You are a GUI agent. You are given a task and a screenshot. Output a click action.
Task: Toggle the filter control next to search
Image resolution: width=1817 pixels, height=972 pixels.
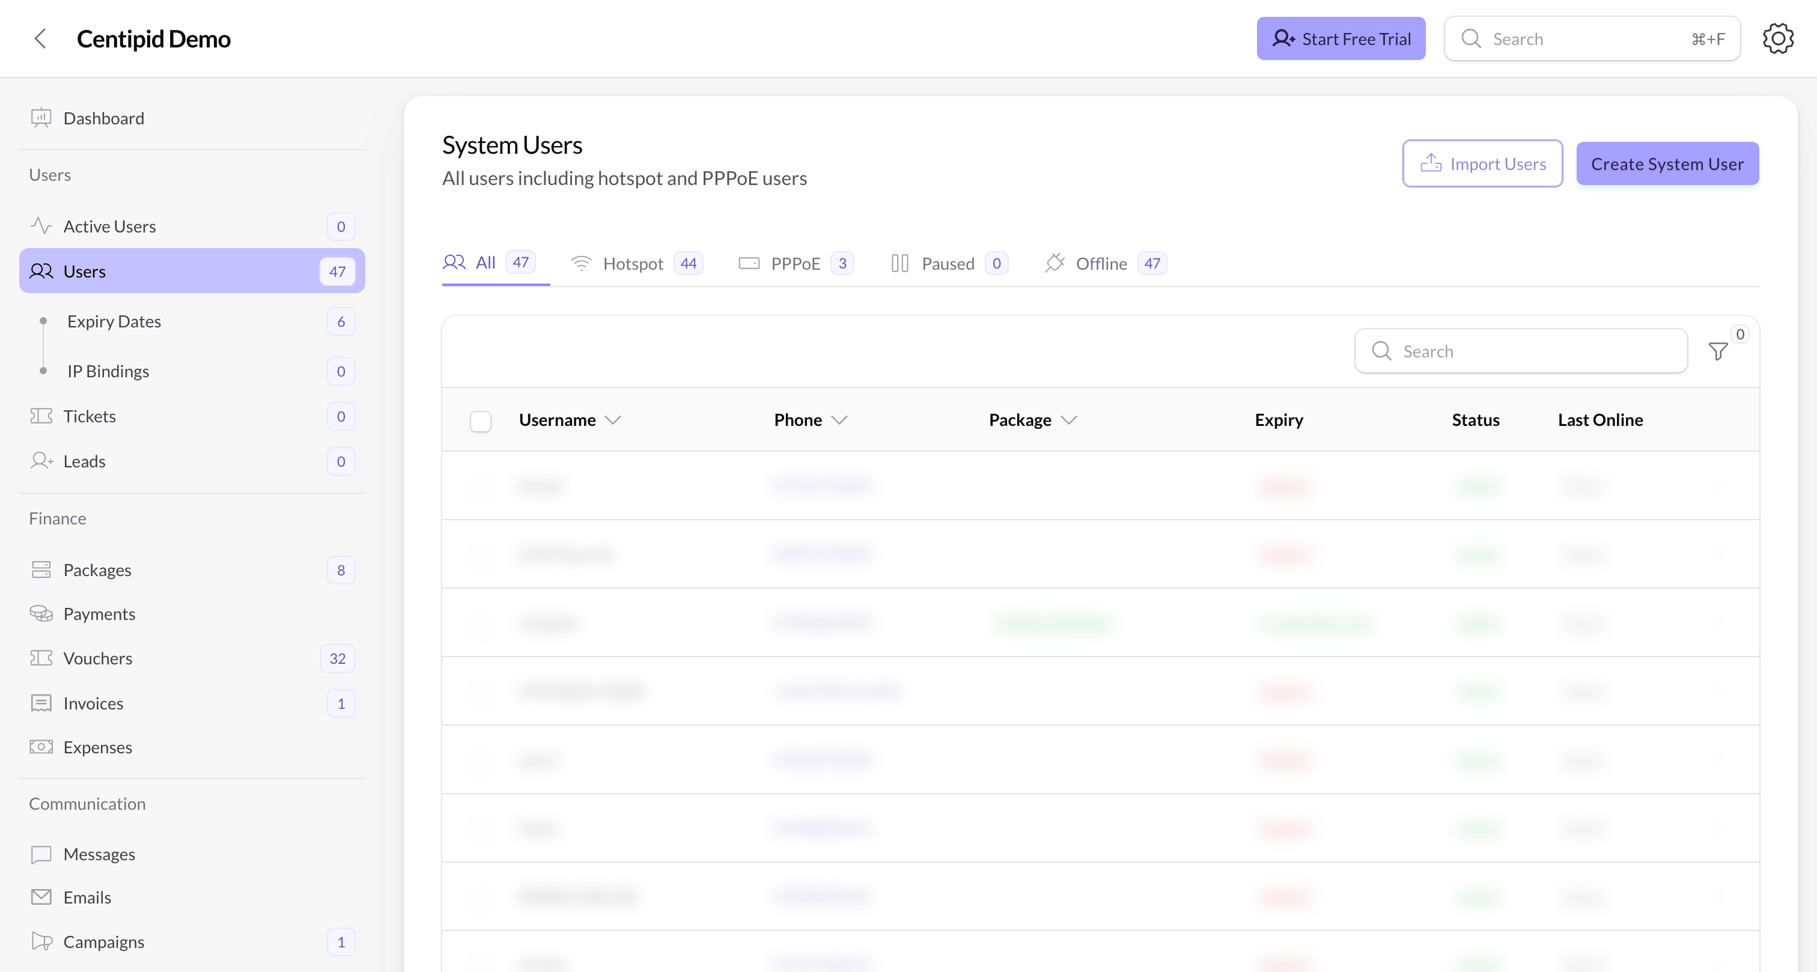tap(1718, 351)
